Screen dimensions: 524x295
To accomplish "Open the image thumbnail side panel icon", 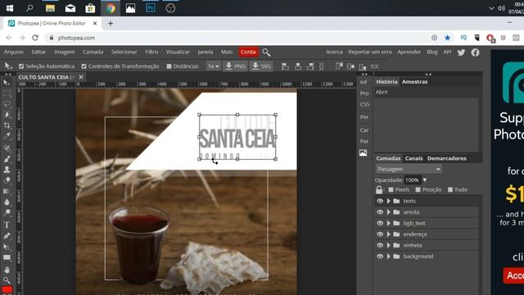I will coord(364,153).
